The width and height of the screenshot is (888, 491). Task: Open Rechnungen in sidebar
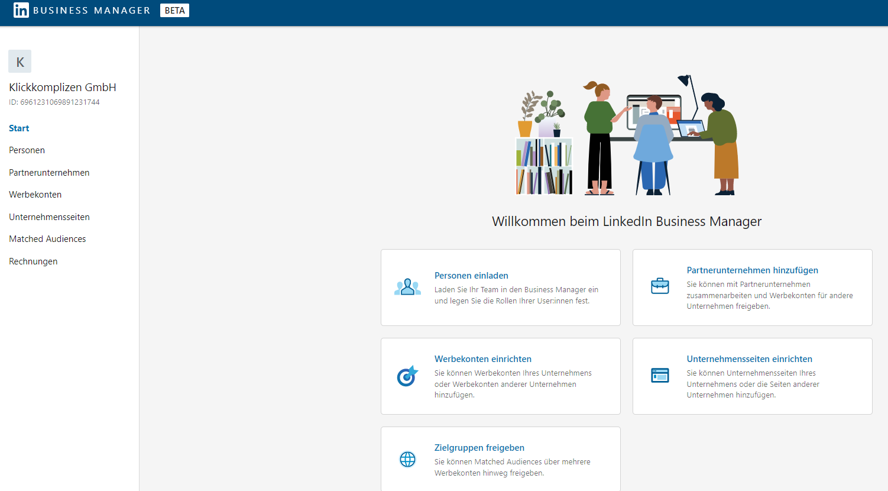point(33,261)
